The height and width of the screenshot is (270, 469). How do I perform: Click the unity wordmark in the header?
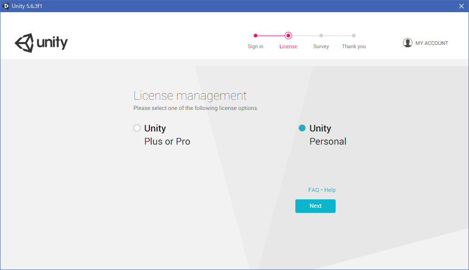coord(52,43)
